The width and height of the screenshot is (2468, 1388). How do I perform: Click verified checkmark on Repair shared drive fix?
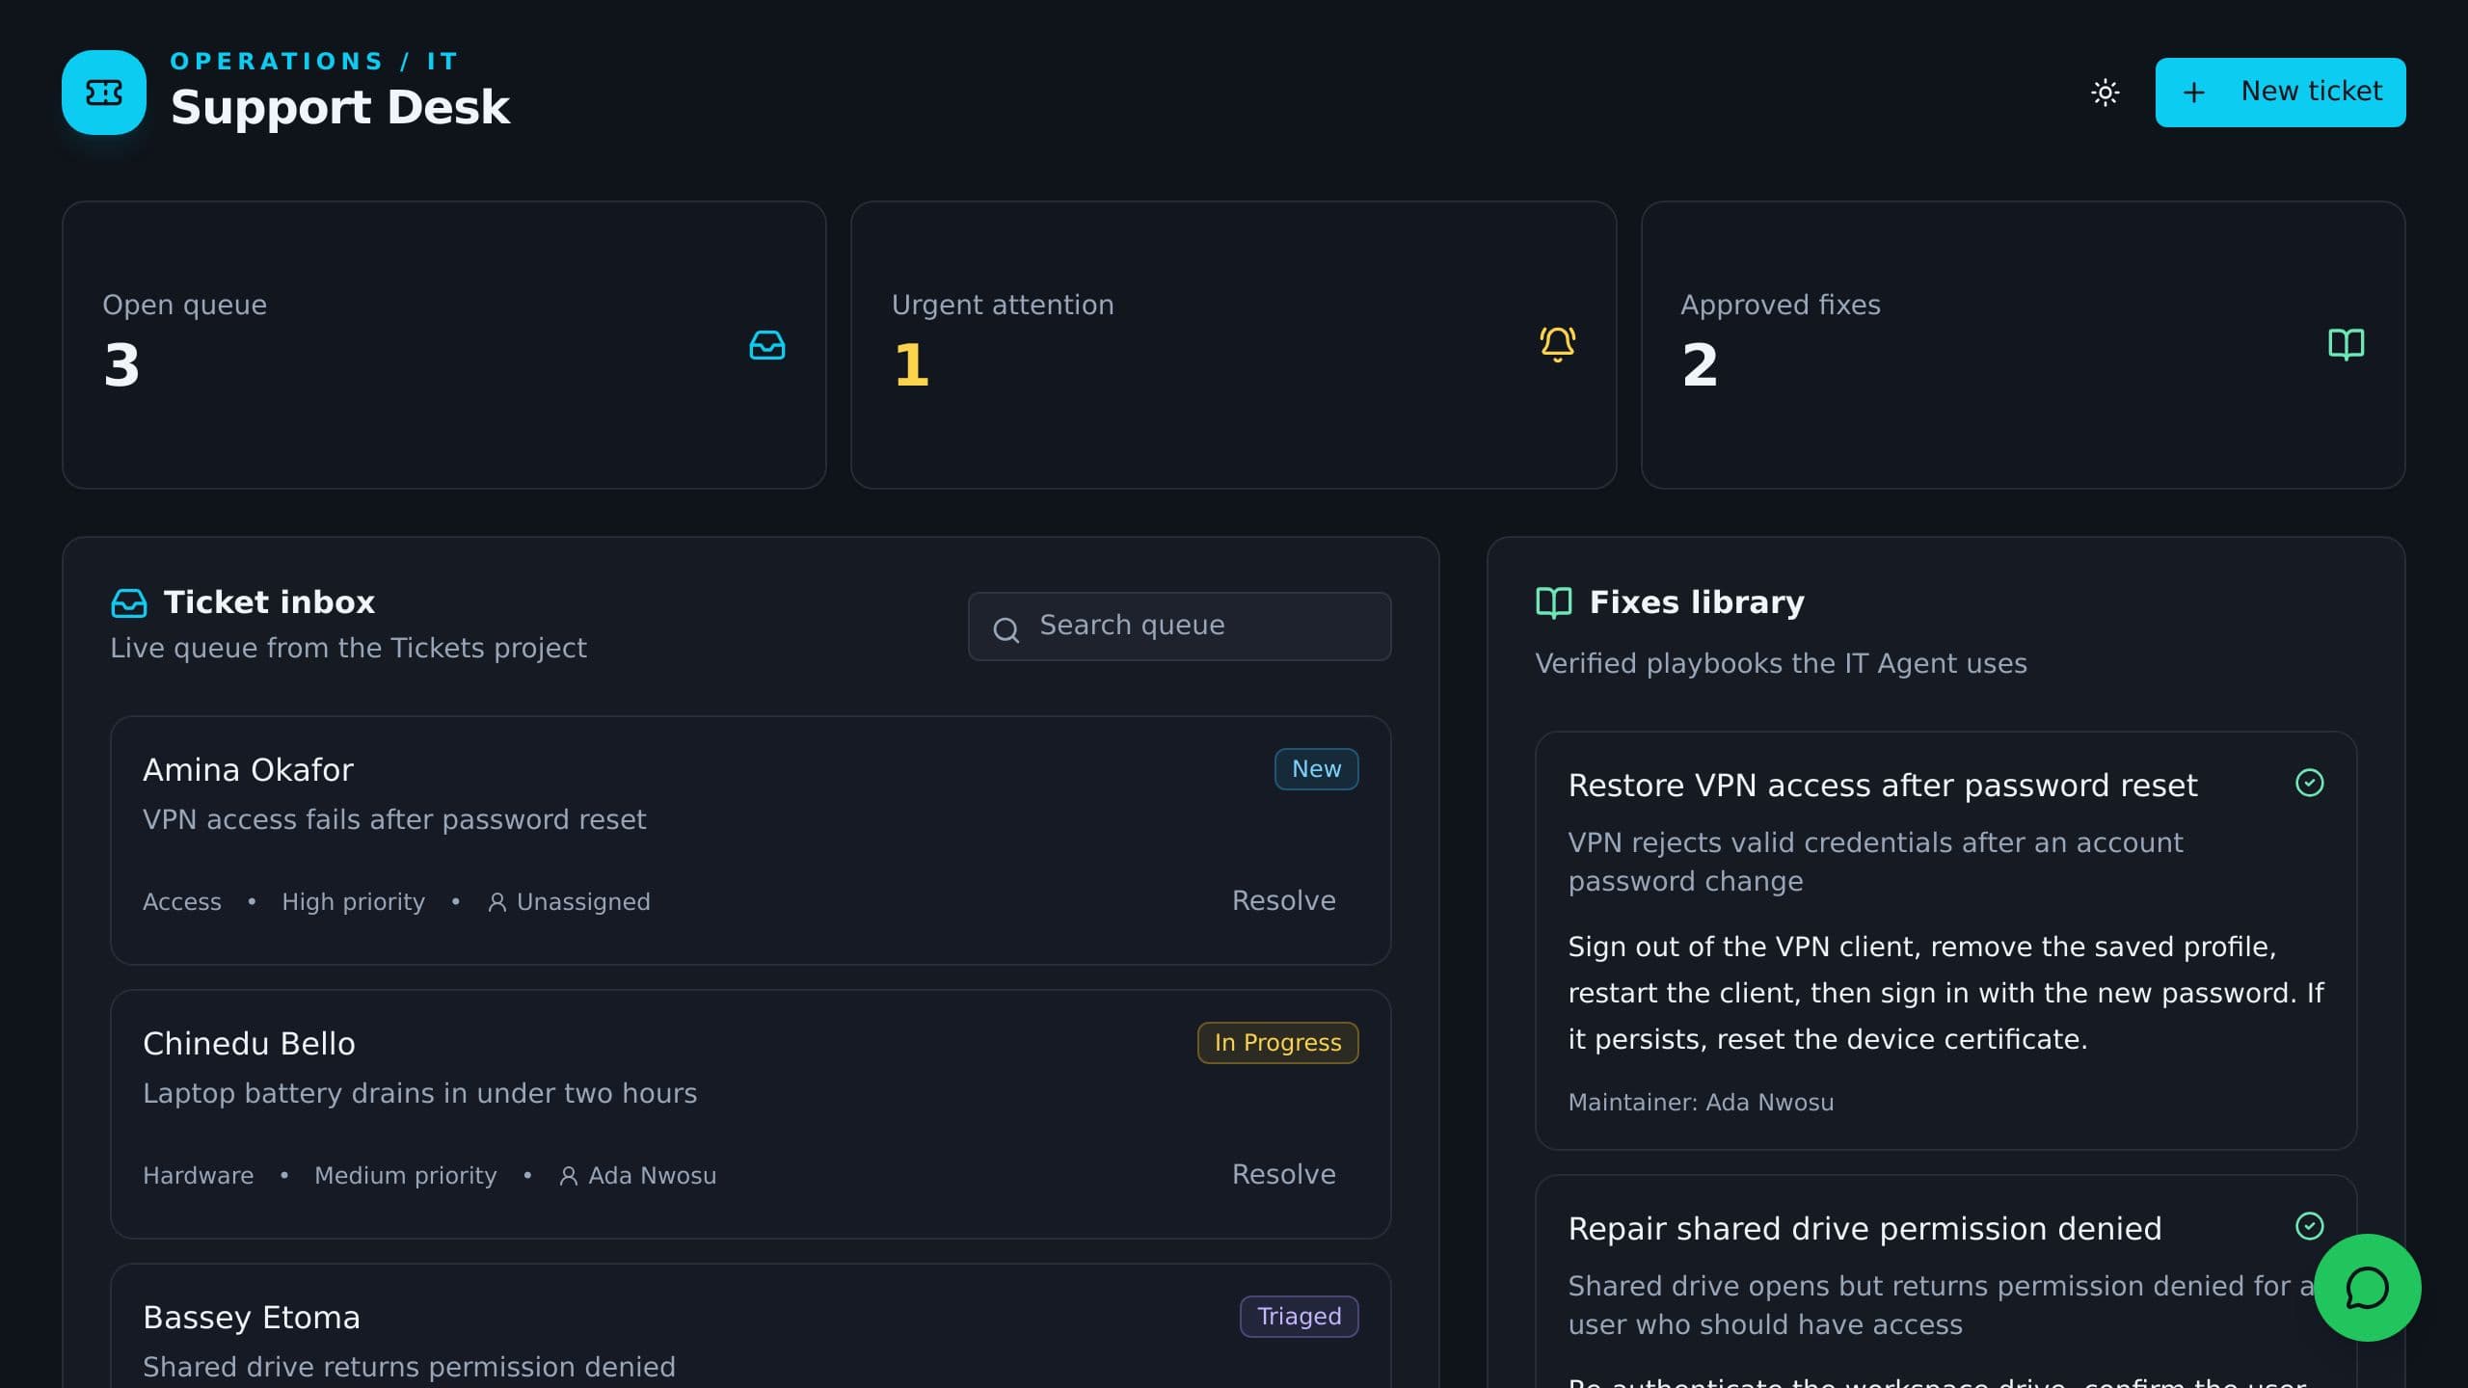(x=2309, y=1226)
